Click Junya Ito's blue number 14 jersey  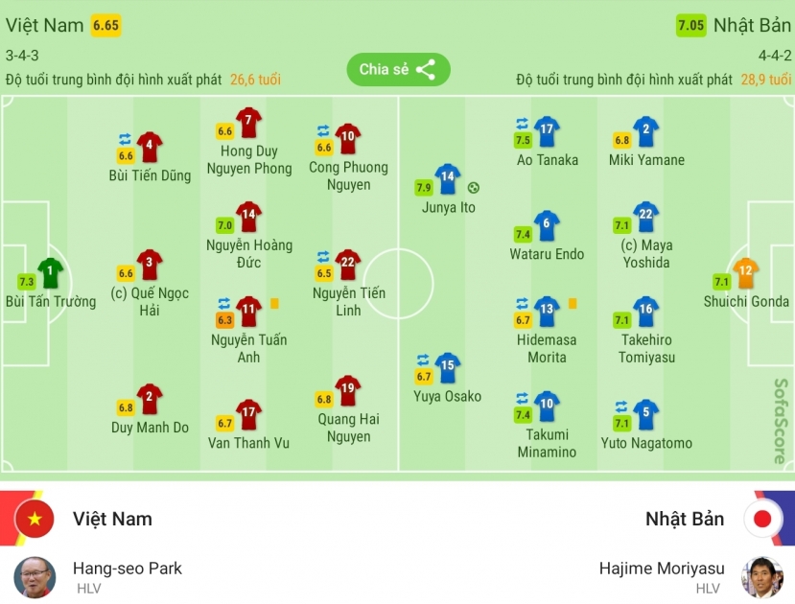(447, 178)
